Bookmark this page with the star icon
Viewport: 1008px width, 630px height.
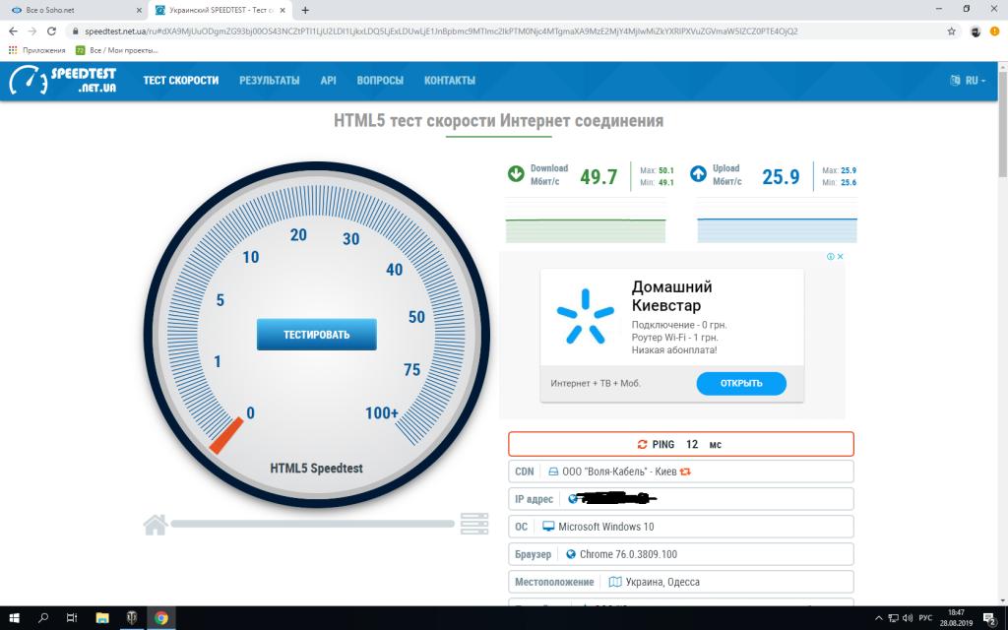pyautogui.click(x=951, y=31)
